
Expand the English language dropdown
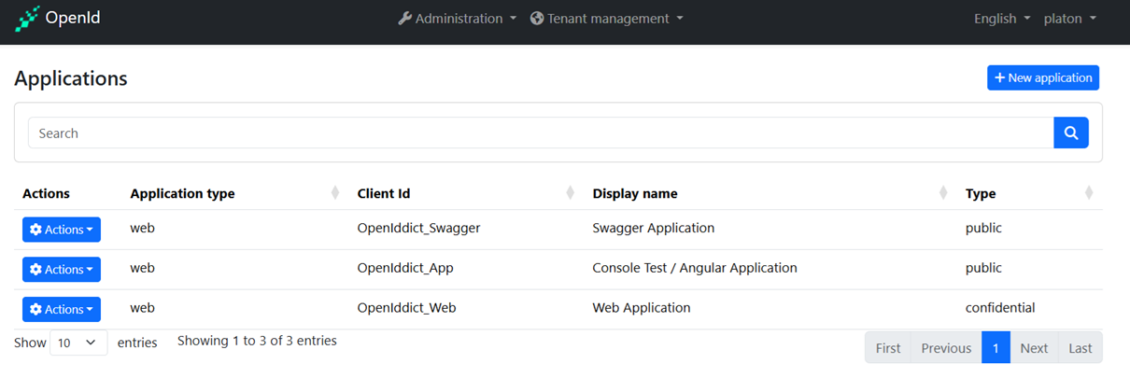point(1001,19)
